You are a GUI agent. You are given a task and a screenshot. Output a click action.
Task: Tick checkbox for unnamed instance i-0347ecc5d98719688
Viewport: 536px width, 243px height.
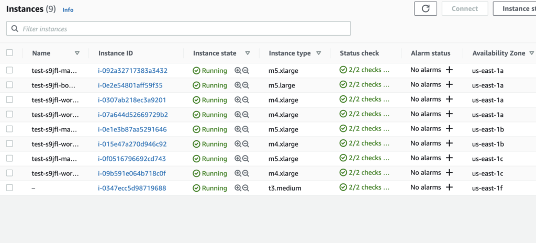pyautogui.click(x=9, y=187)
